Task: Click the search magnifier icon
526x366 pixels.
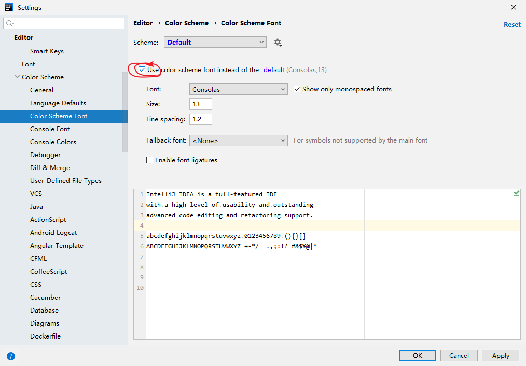Action: pos(10,23)
